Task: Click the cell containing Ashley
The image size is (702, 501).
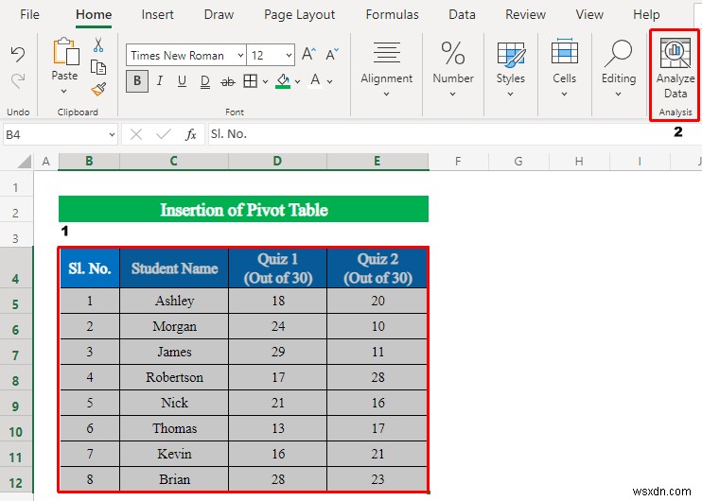Action: (x=174, y=301)
